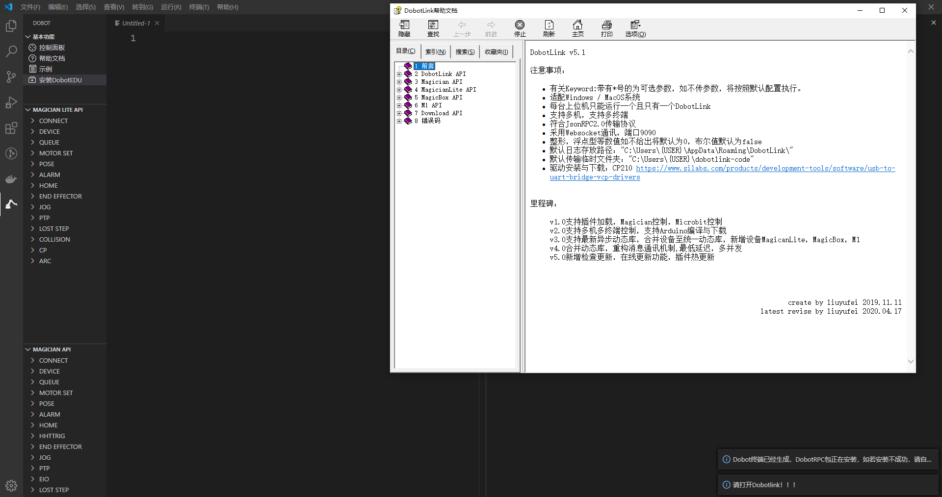Open the 编辑(E) menu

58,7
